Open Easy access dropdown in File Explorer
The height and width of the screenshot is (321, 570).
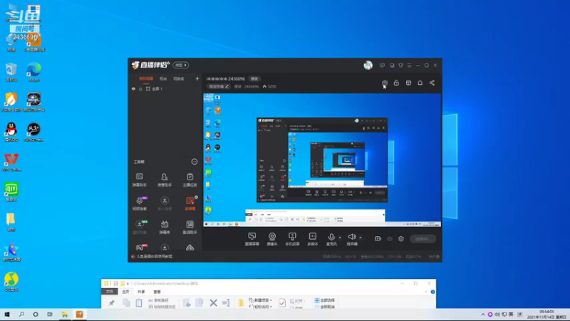point(260,307)
